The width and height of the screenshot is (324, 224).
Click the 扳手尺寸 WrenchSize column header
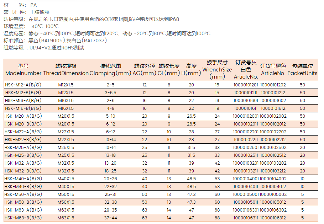(x=217, y=70)
